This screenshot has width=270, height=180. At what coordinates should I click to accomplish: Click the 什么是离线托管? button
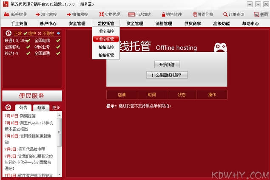pos(167,75)
